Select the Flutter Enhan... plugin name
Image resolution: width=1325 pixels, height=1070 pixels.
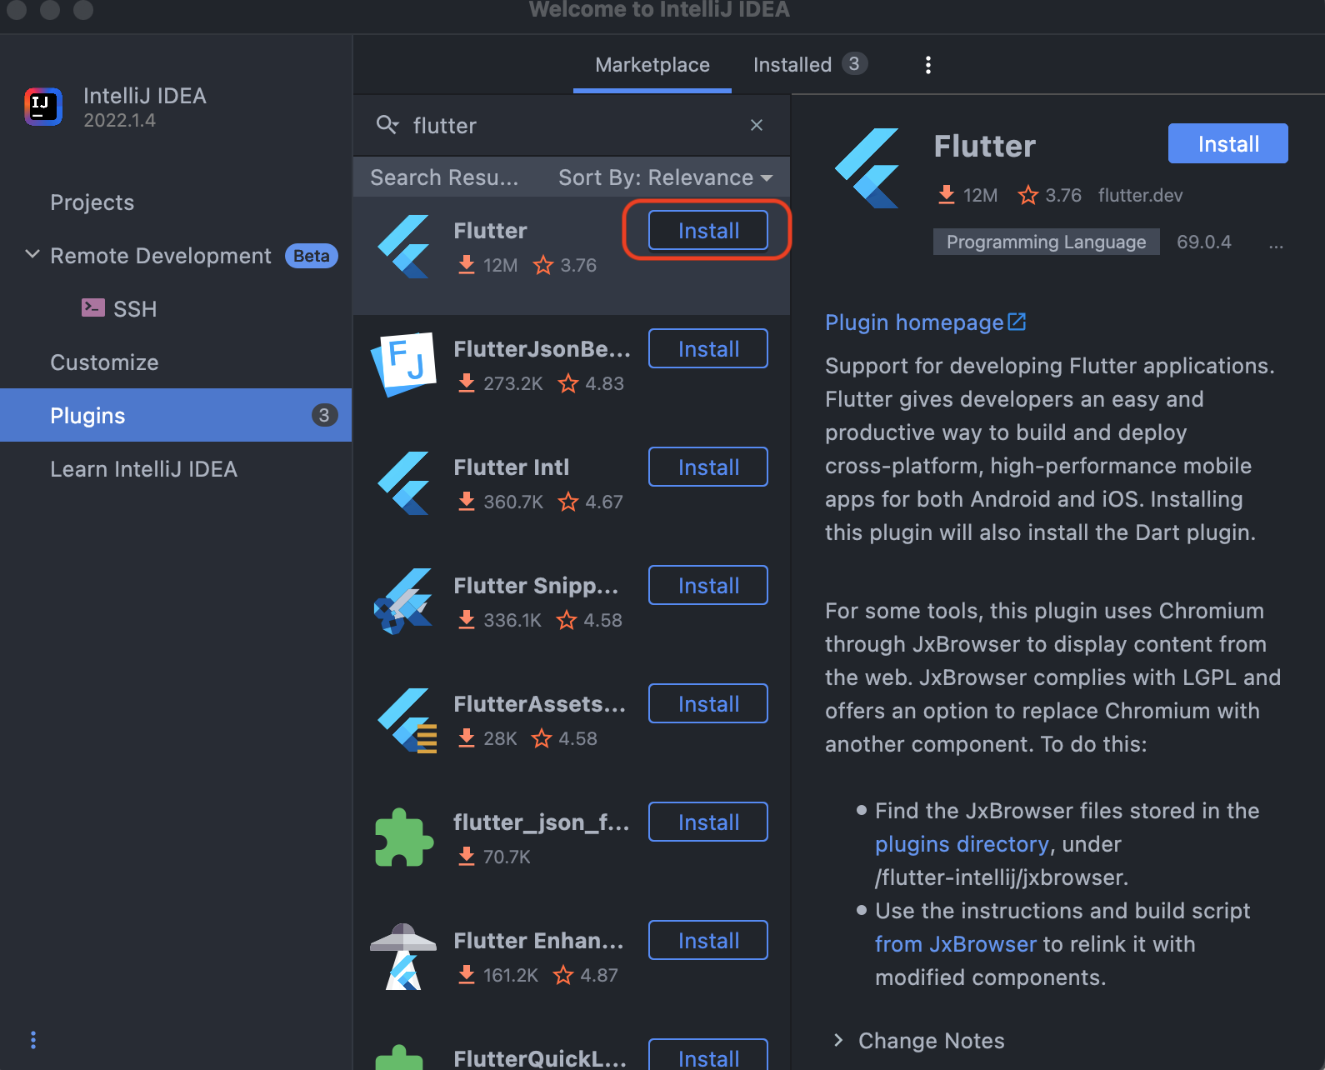click(538, 941)
